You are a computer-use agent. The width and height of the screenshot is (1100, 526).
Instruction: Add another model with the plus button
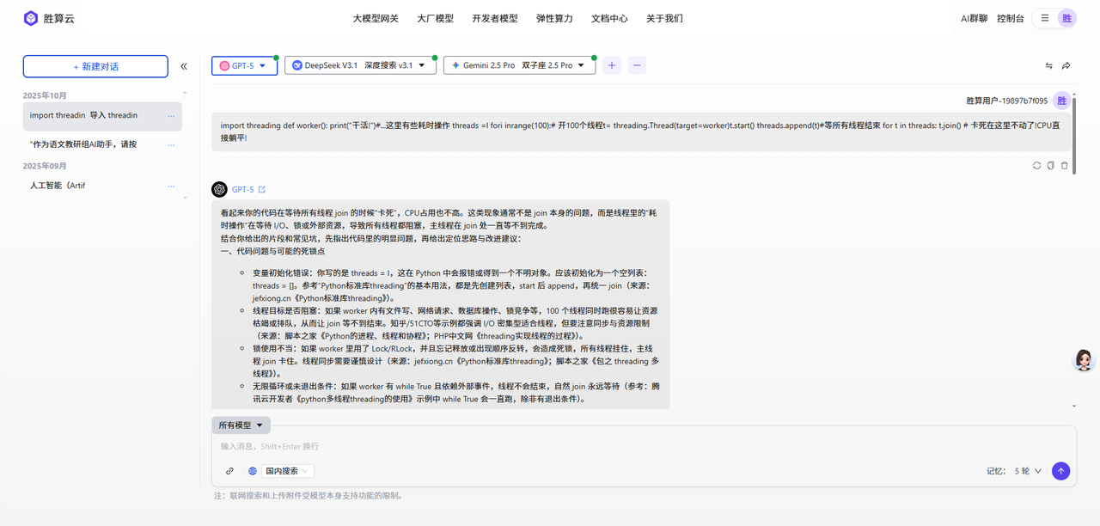612,65
